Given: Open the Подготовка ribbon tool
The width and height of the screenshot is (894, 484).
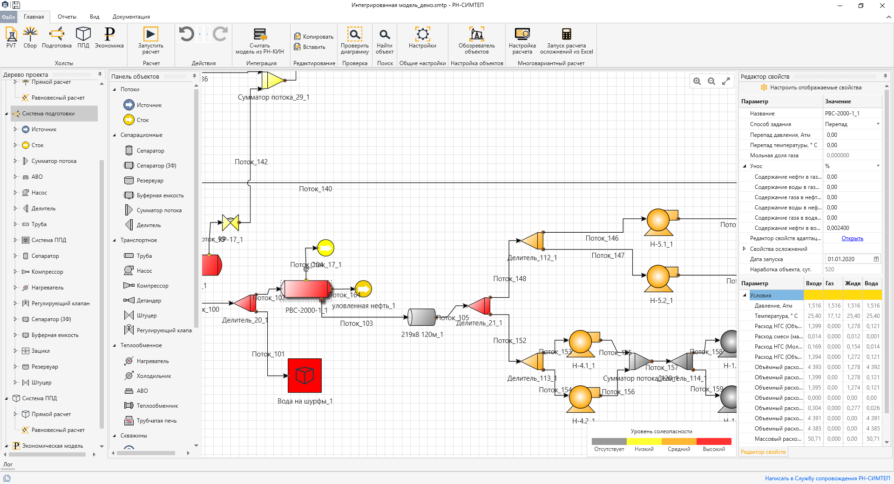Looking at the screenshot, I should (x=57, y=38).
